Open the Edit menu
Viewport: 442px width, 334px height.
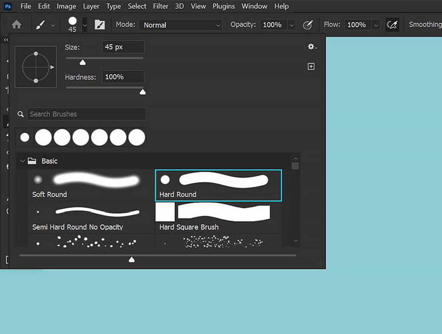(x=44, y=6)
